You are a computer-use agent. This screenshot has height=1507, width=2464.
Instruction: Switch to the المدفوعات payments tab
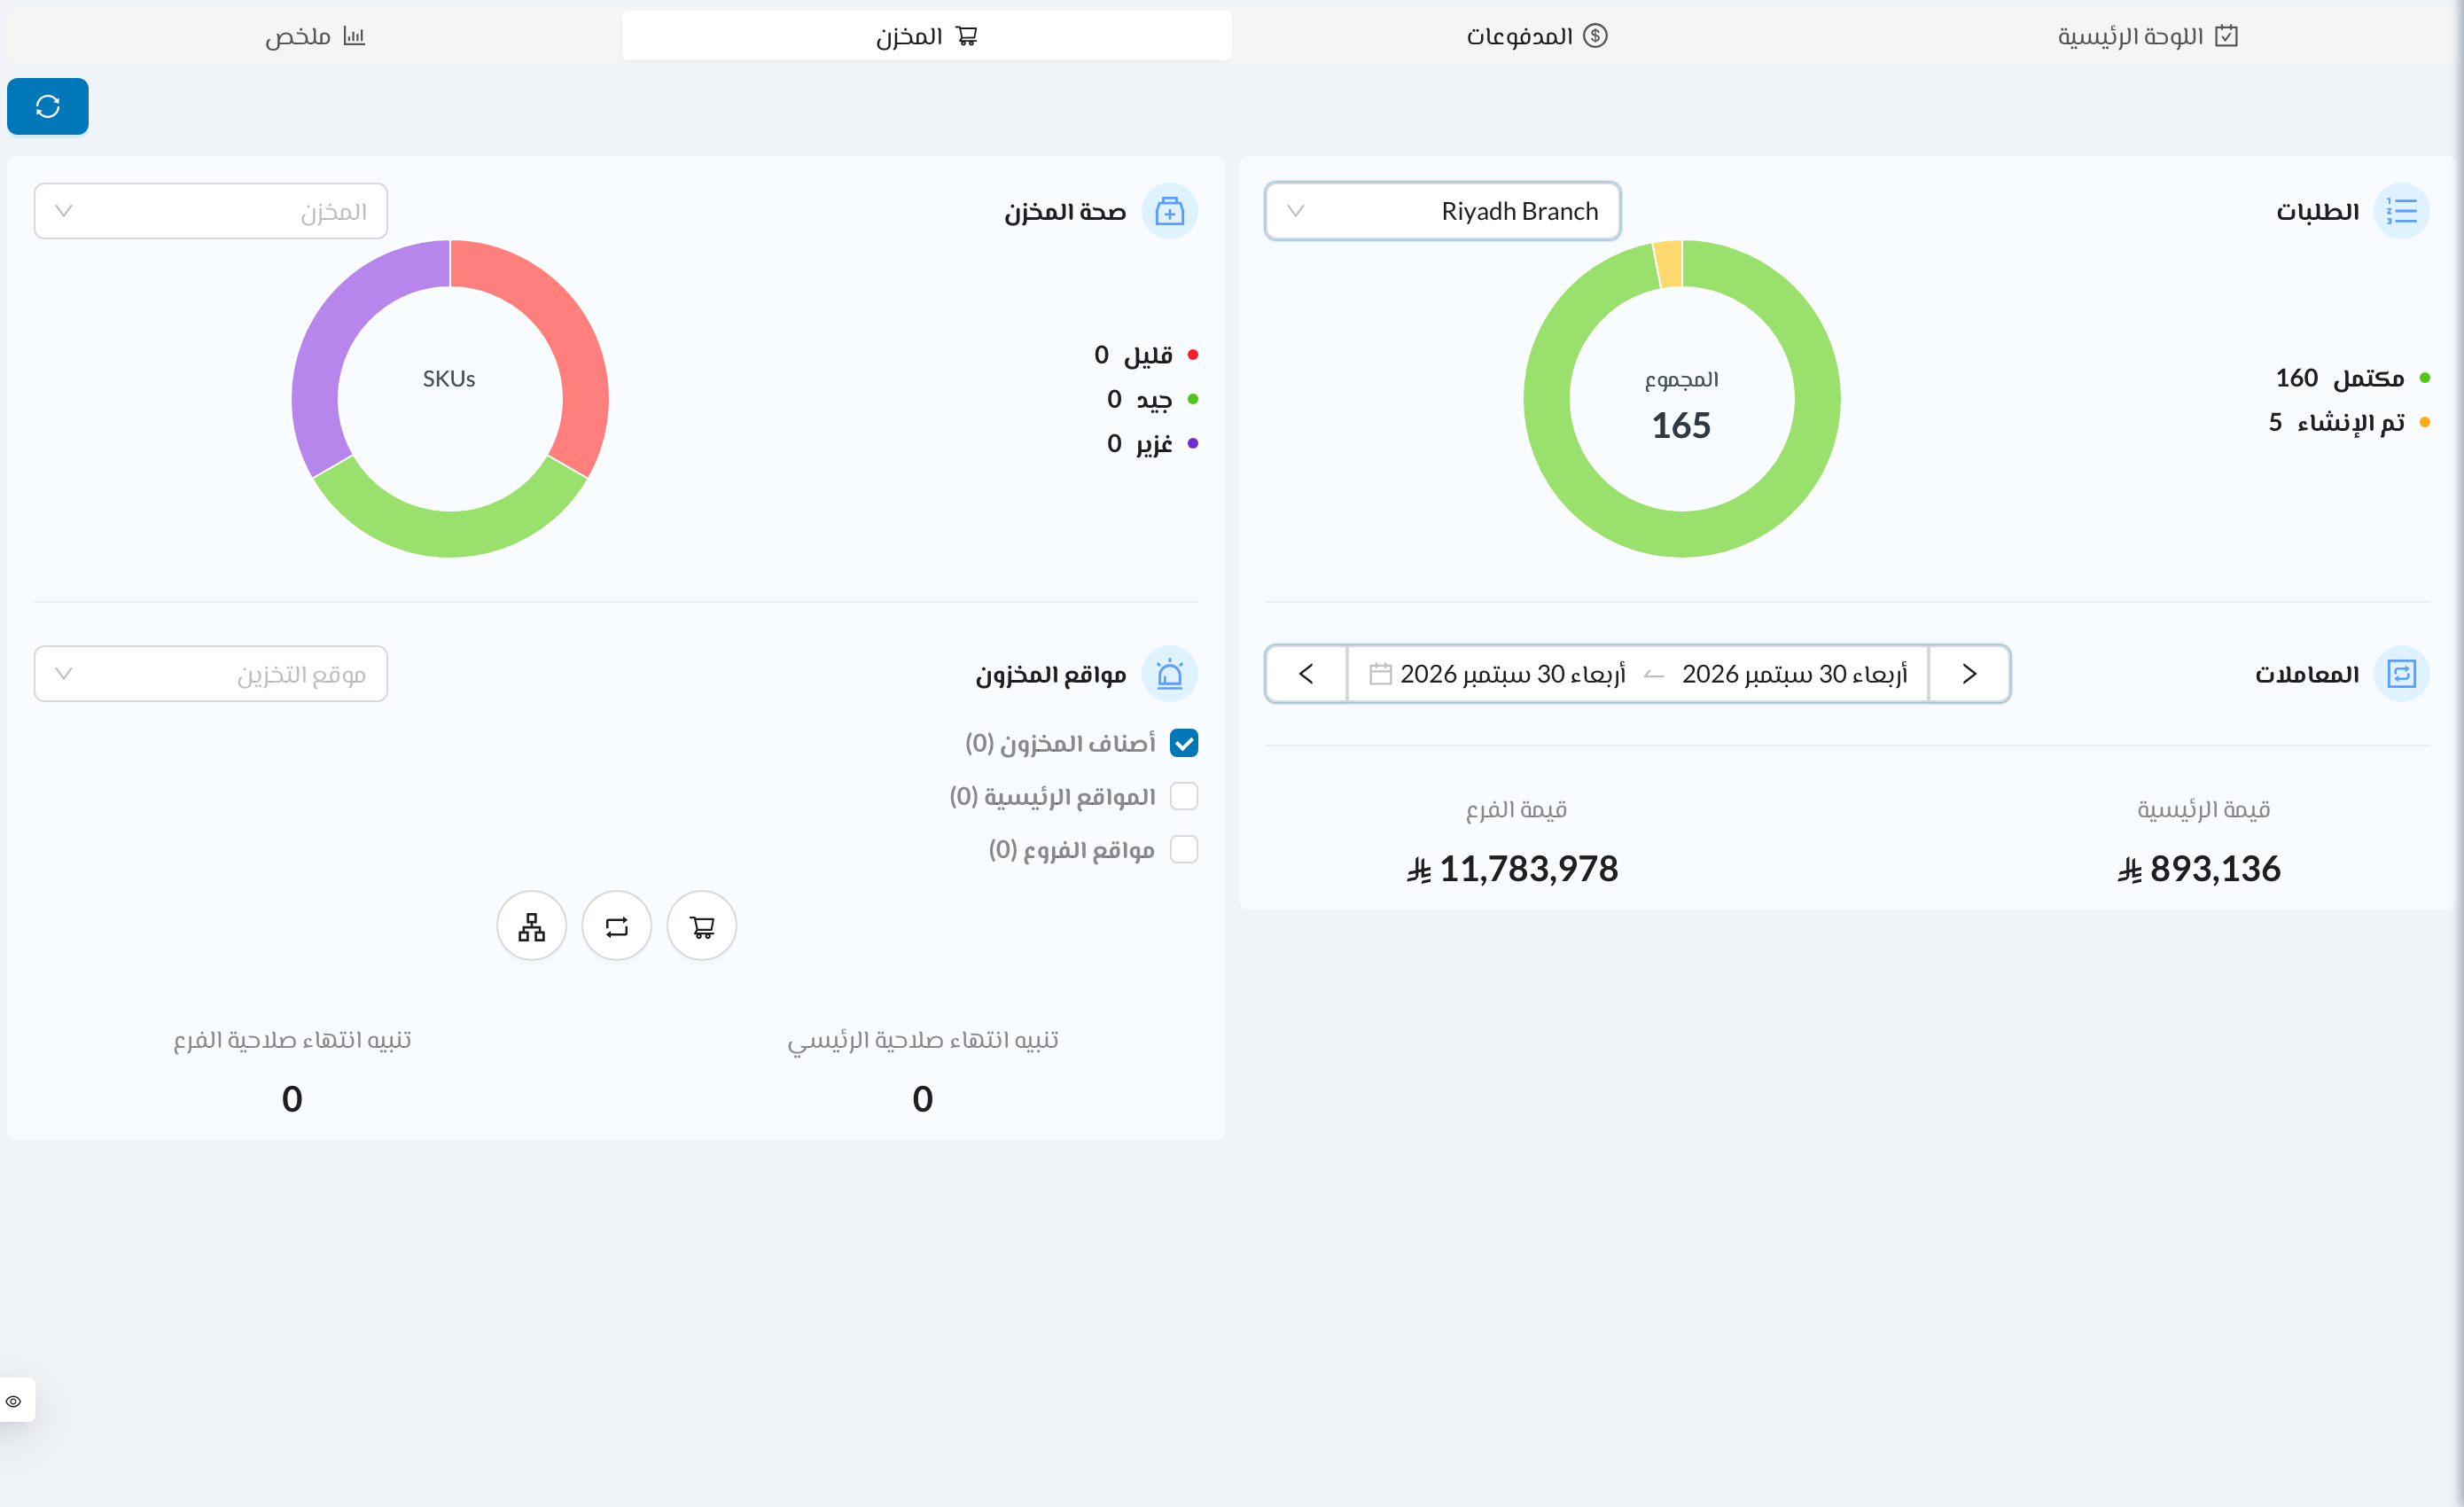point(1537,36)
